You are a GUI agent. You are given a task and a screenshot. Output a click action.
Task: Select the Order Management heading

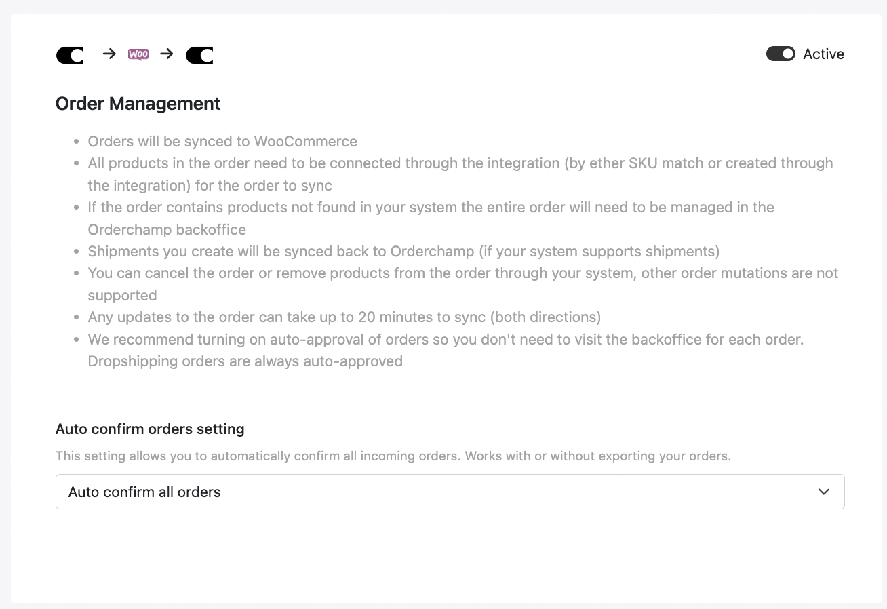[138, 104]
